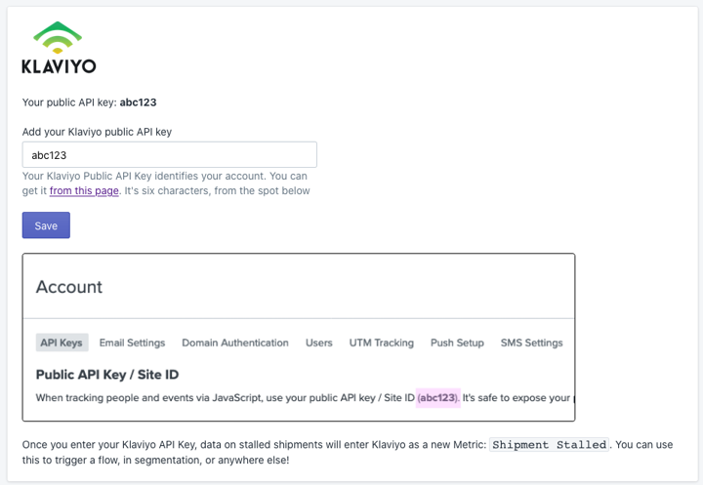The image size is (703, 485).
Task: Switch to the Email Settings tab
Action: click(132, 343)
